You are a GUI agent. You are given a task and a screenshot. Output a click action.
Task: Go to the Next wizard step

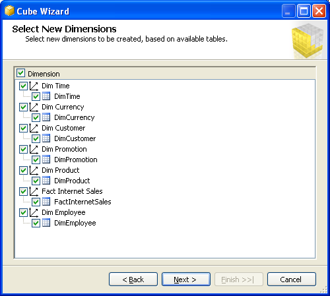click(186, 280)
